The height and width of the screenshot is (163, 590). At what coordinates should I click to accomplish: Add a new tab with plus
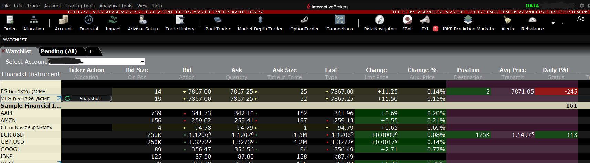click(90, 51)
